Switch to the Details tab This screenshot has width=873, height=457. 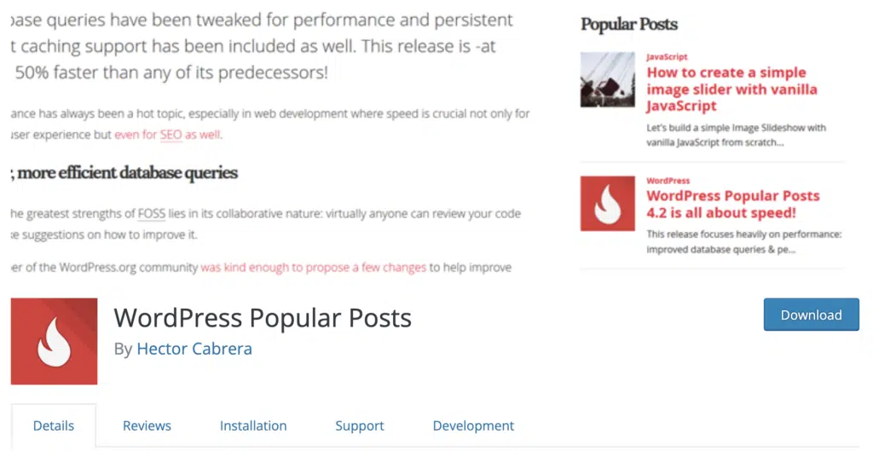click(x=54, y=425)
